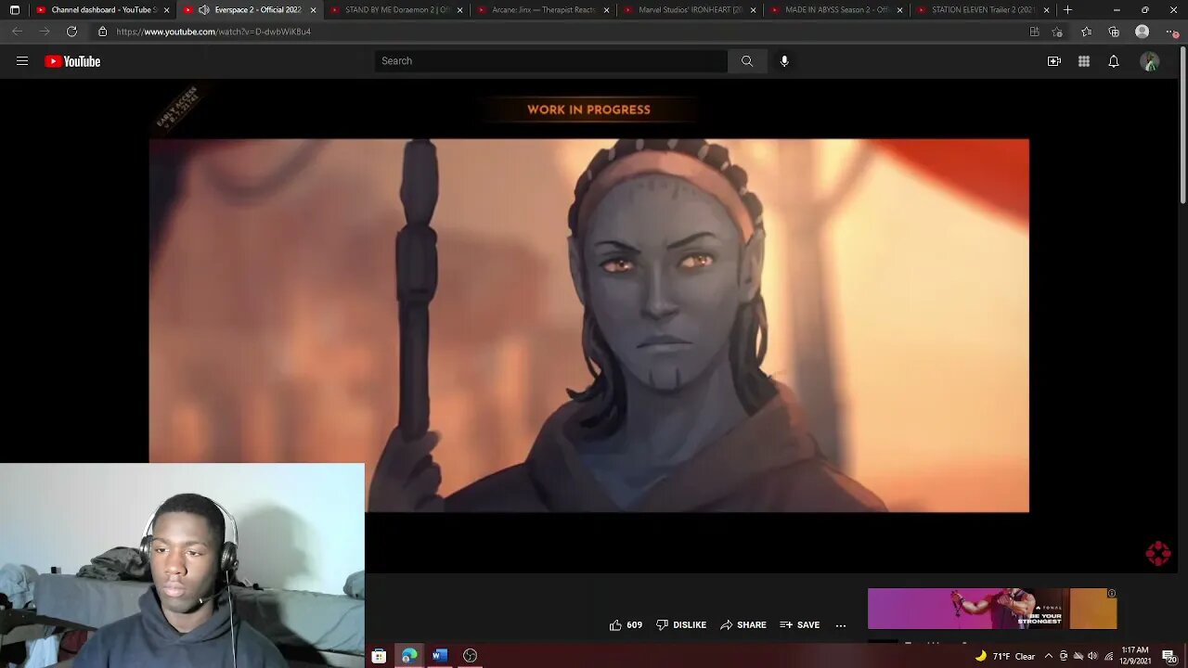This screenshot has width=1188, height=668.
Task: Switch to the Arcane: Jinx tab
Action: click(x=544, y=10)
